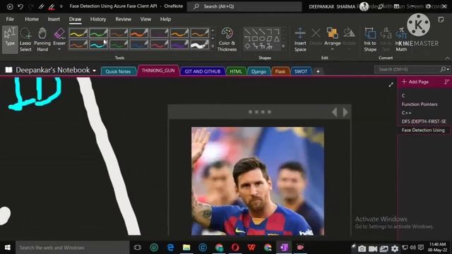
Task: Open the Help ribbon tab
Action: (165, 19)
